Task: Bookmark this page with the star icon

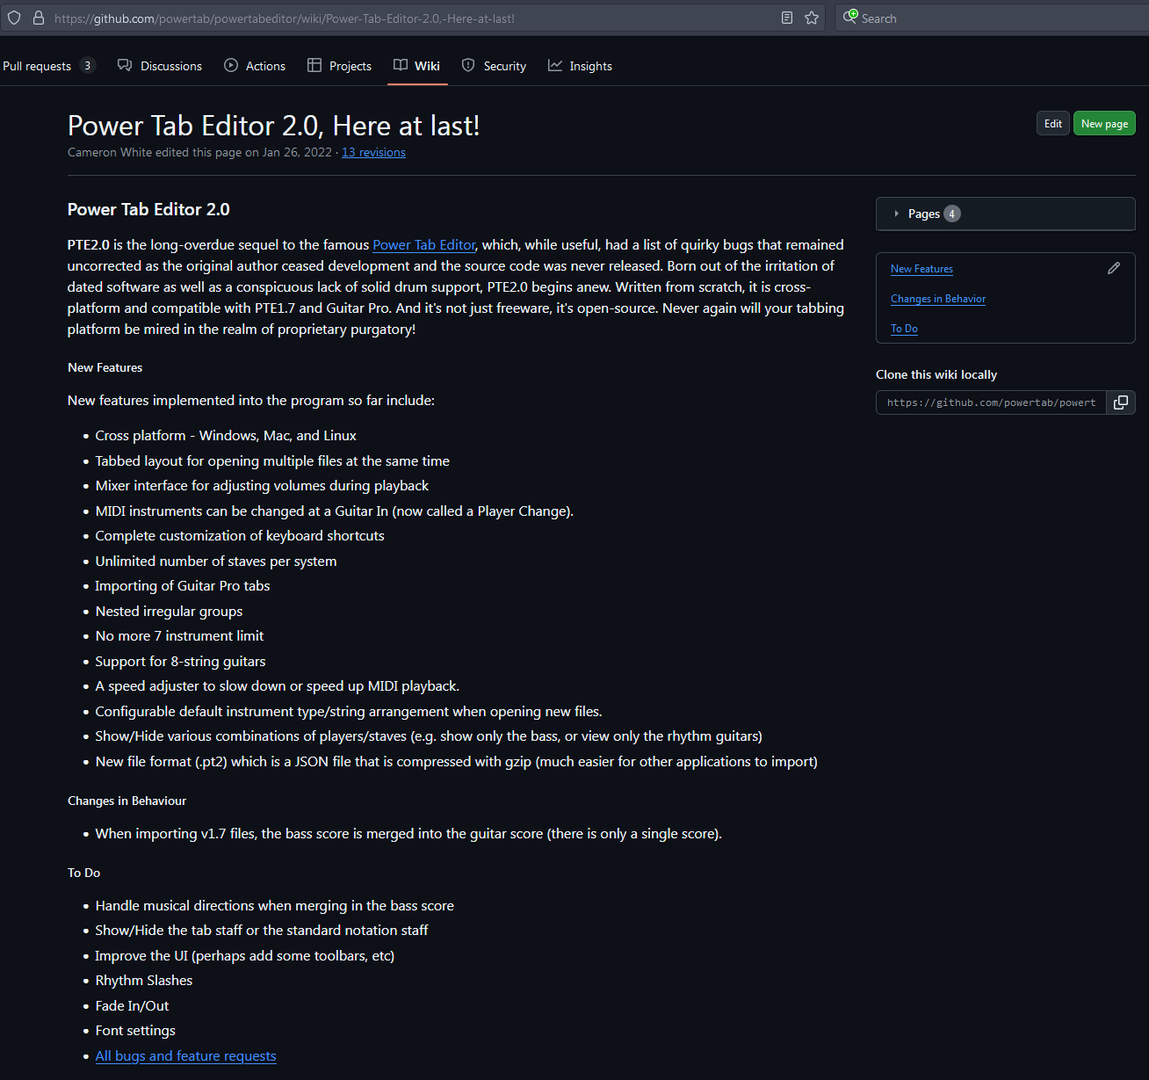Action: (812, 18)
